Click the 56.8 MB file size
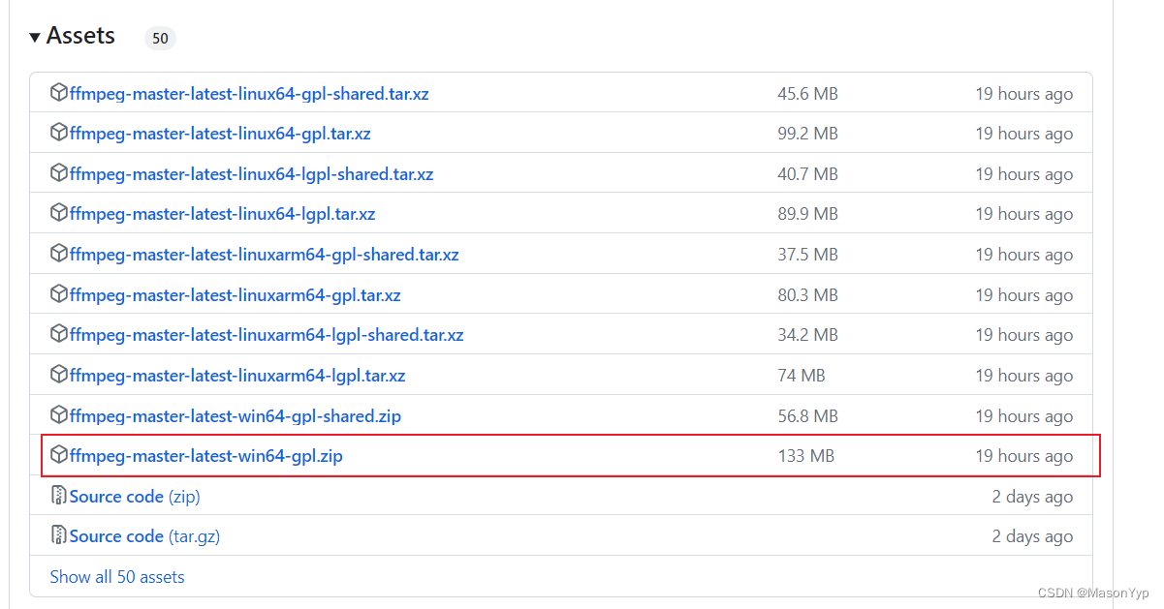Viewport: 1164px width, 609px height. point(807,416)
